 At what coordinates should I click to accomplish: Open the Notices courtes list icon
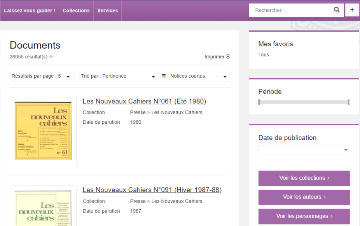tap(164, 76)
